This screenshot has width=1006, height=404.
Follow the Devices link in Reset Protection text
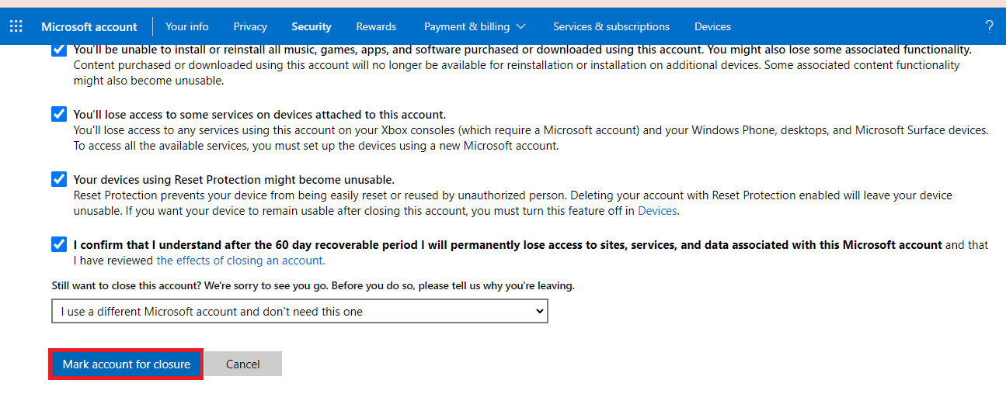pyautogui.click(x=657, y=211)
